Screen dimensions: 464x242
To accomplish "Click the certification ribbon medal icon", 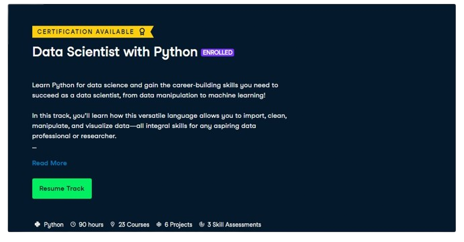I will click(x=142, y=32).
